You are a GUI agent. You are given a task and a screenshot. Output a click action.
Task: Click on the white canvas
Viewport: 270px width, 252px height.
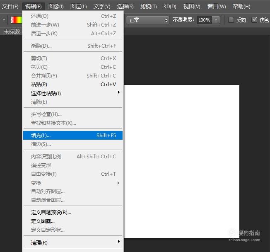[x=182, y=161]
